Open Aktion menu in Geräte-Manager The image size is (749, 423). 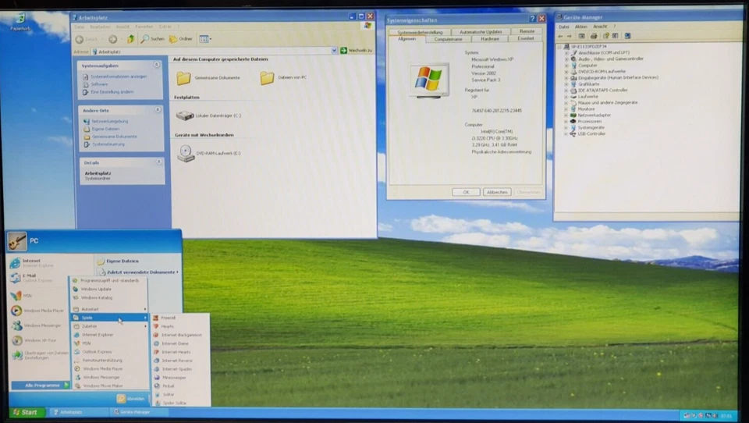[x=580, y=27]
